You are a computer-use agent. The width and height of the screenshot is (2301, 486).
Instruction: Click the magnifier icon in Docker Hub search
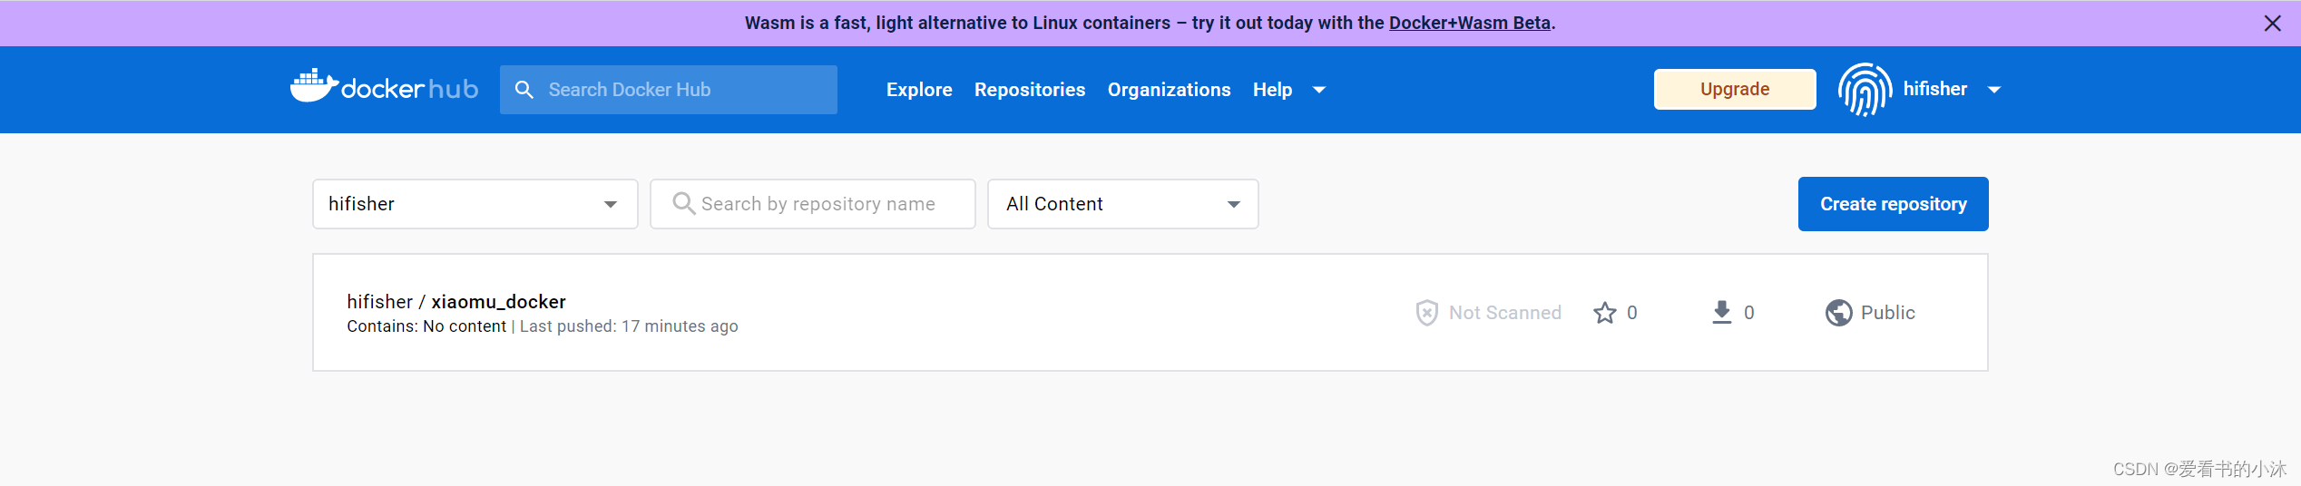coord(524,90)
